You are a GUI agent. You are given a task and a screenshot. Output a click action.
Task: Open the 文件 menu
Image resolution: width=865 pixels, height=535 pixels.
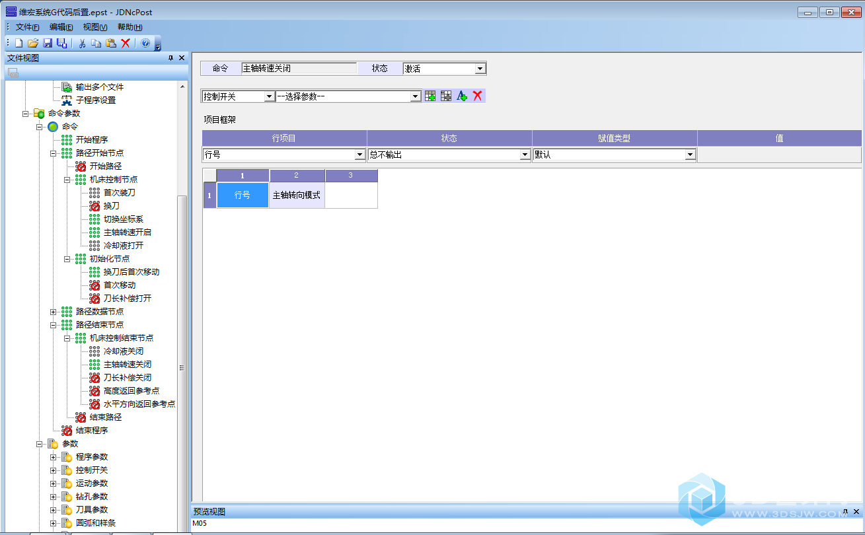click(x=27, y=27)
